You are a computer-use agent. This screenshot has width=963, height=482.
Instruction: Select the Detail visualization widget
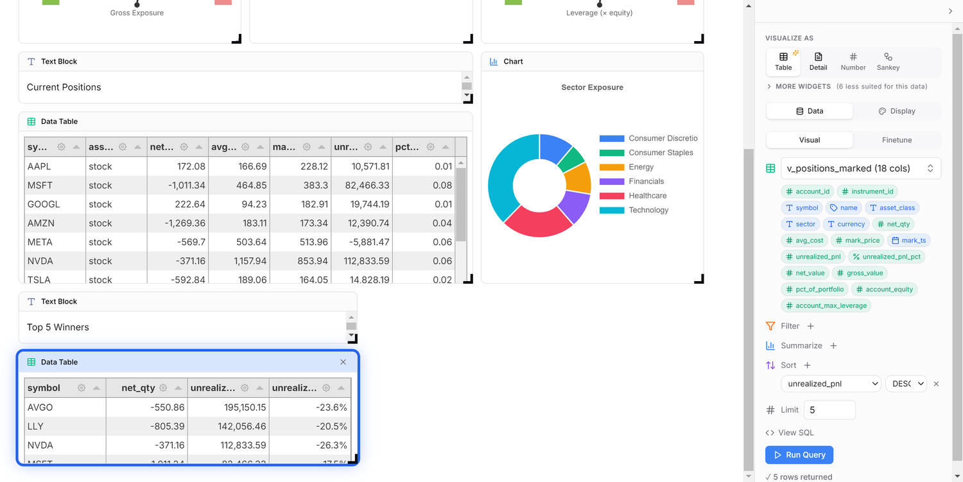[818, 62]
